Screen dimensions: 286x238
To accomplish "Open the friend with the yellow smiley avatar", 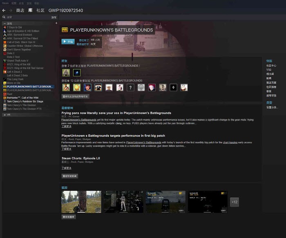I will pyautogui.click(x=77, y=88).
